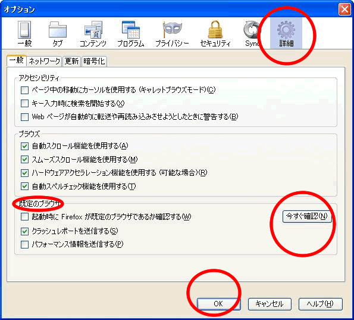Switch to the ネットワーク tab

44,61
